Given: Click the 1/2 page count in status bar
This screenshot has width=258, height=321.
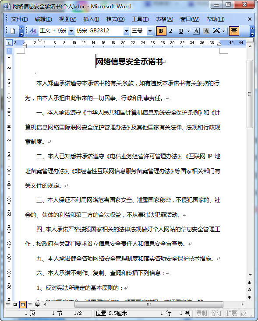Looking at the screenshot, I should pos(78,313).
